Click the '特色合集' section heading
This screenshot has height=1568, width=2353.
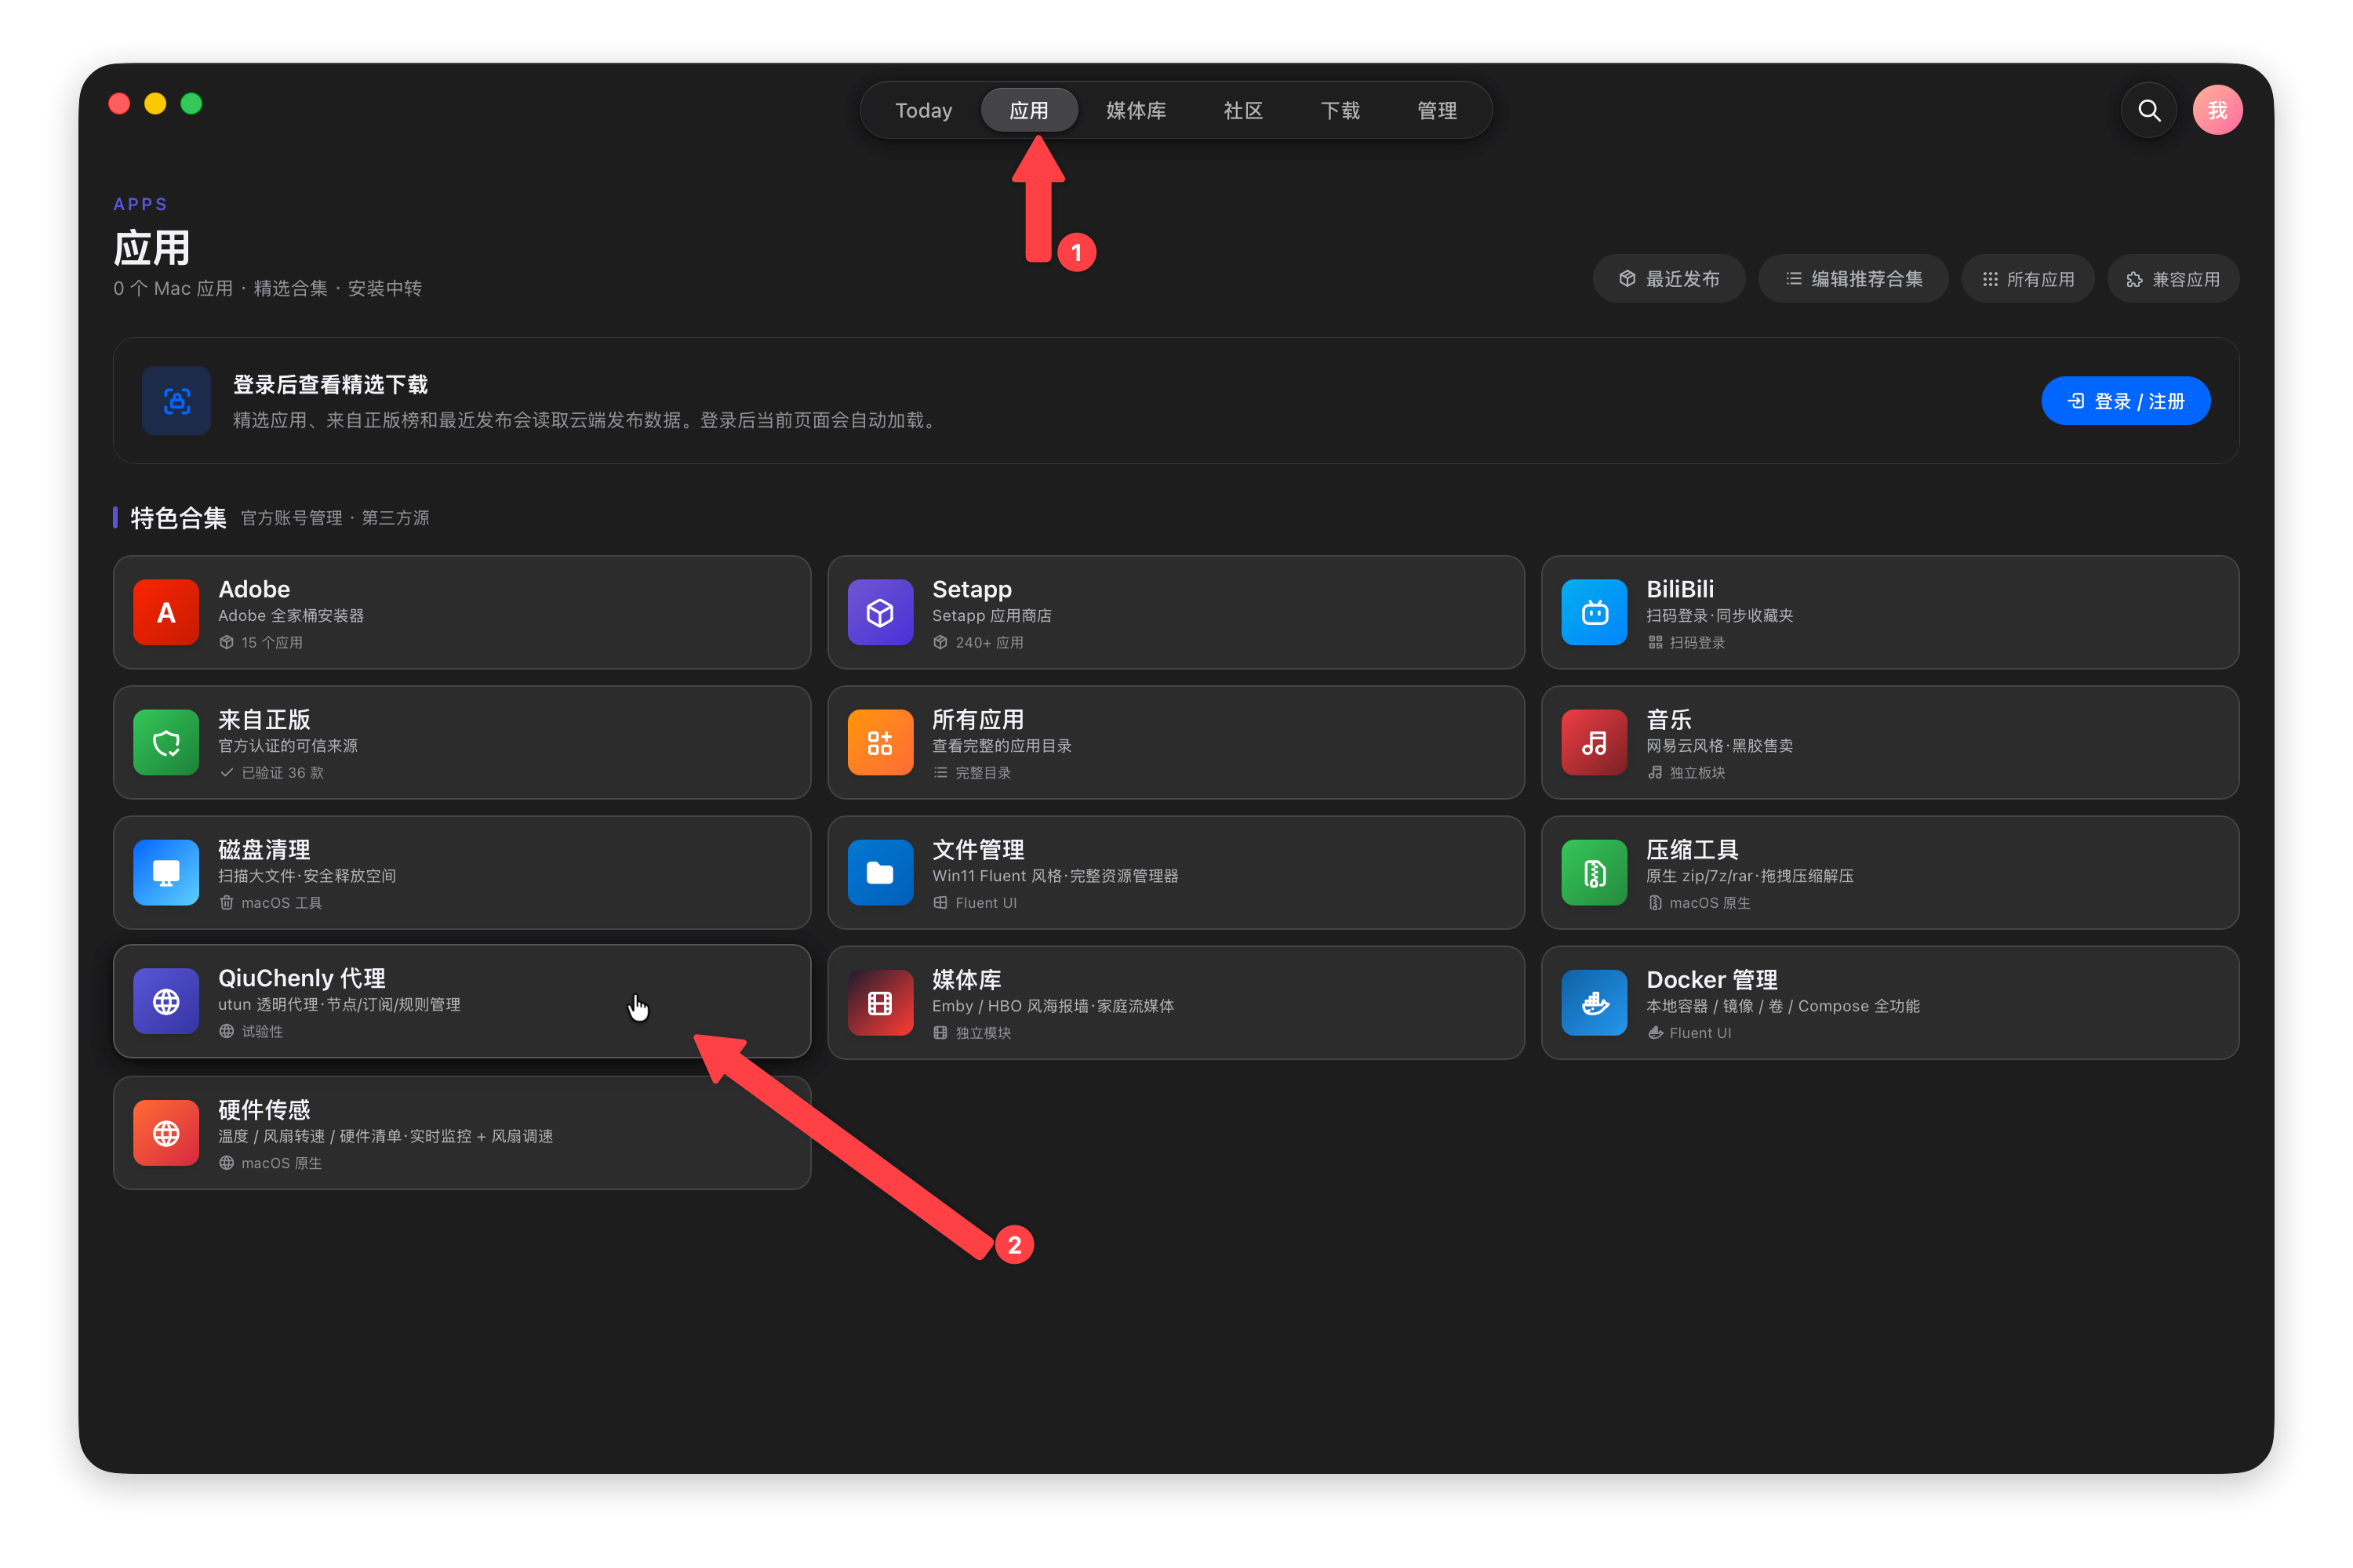click(178, 518)
